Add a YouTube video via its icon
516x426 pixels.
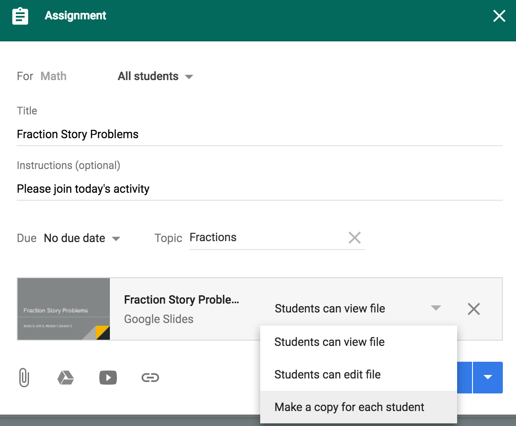pos(108,378)
